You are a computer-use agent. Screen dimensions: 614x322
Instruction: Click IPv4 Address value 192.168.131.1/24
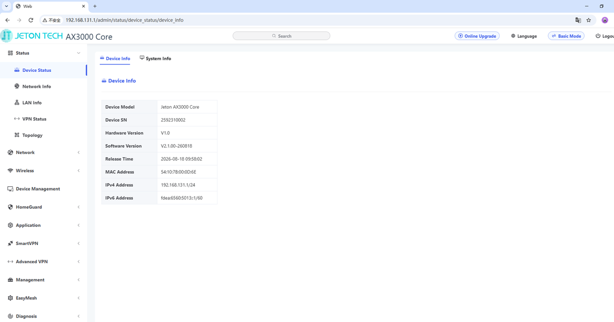178,184
